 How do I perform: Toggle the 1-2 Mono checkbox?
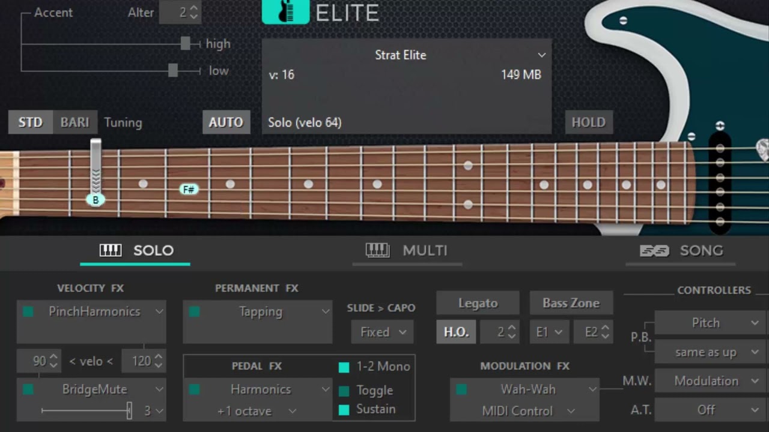(344, 367)
